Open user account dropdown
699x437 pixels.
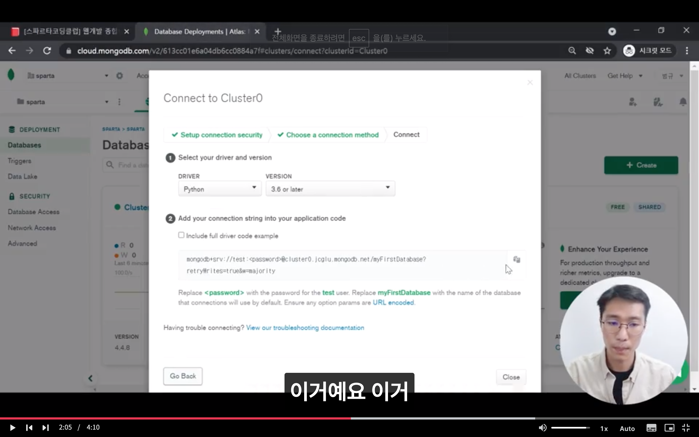pyautogui.click(x=673, y=76)
